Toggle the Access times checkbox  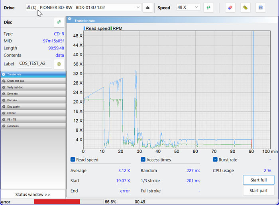[143, 160]
